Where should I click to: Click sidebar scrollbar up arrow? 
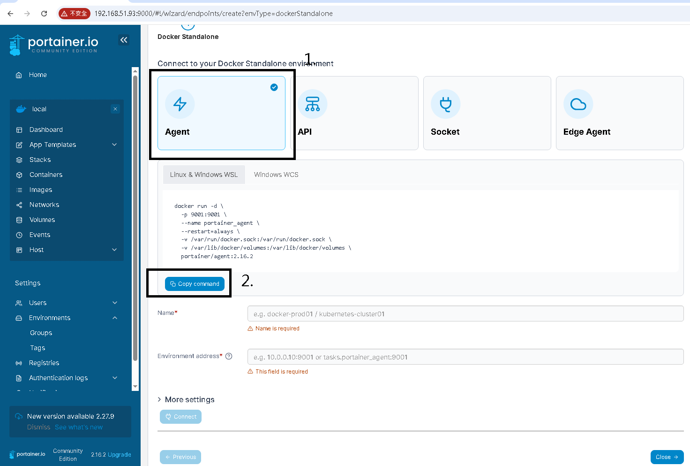[x=135, y=71]
